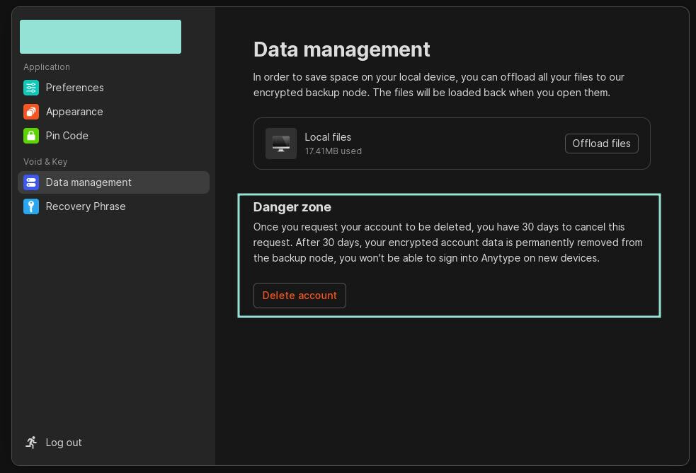
Task: Open Pin Code settings
Action: [x=67, y=136]
